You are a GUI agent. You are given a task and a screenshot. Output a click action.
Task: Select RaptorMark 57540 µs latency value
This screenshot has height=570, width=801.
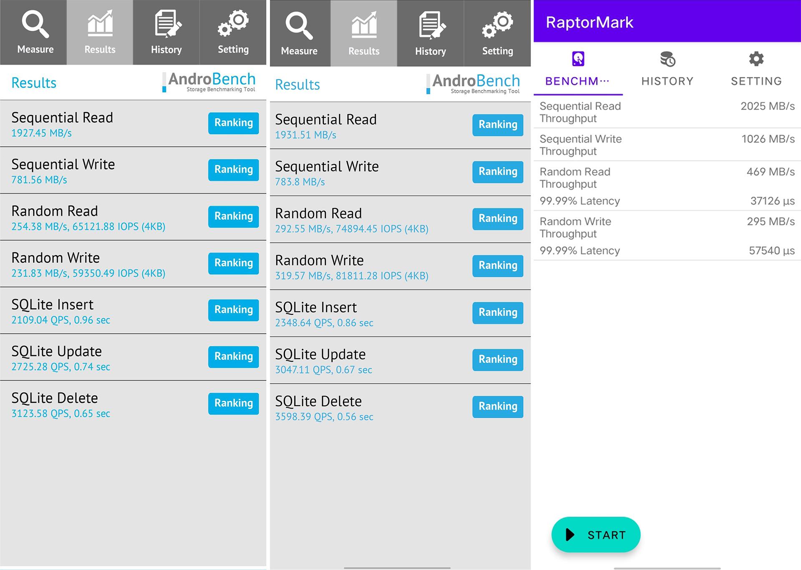click(772, 251)
